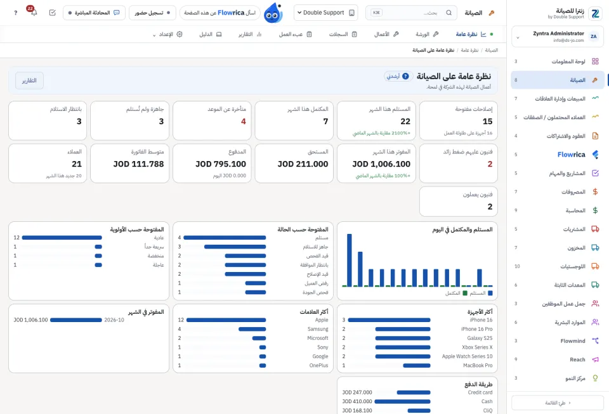
Task: Click the Galaxy S25 row in أكثر الأجهزة
Action: pyautogui.click(x=417, y=339)
